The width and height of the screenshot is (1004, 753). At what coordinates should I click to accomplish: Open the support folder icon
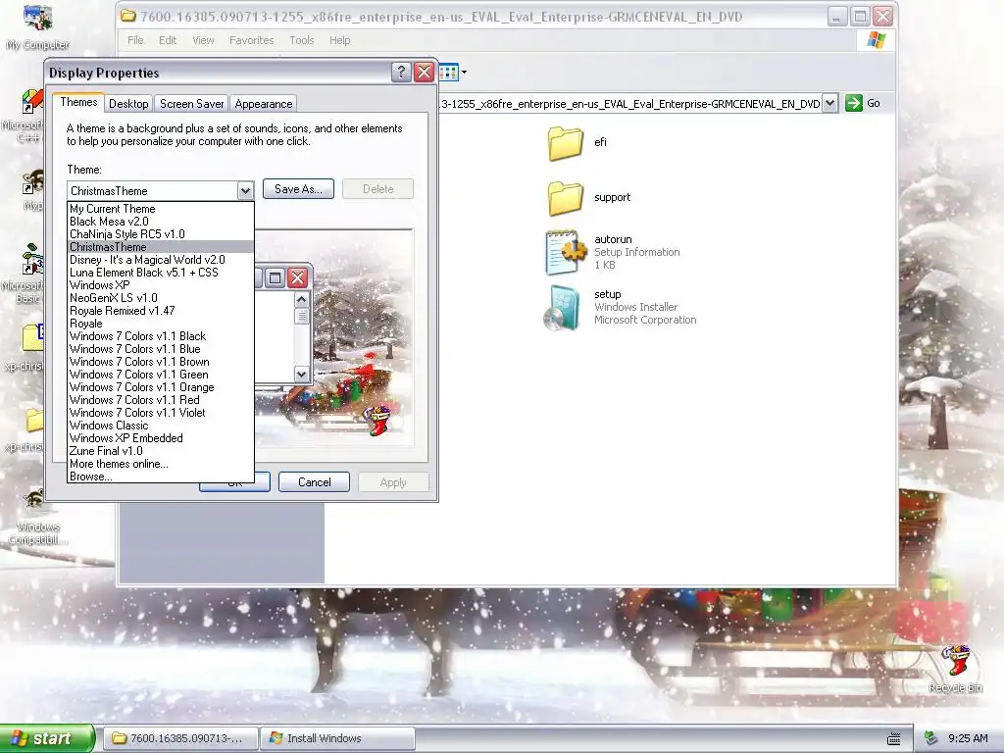point(566,198)
